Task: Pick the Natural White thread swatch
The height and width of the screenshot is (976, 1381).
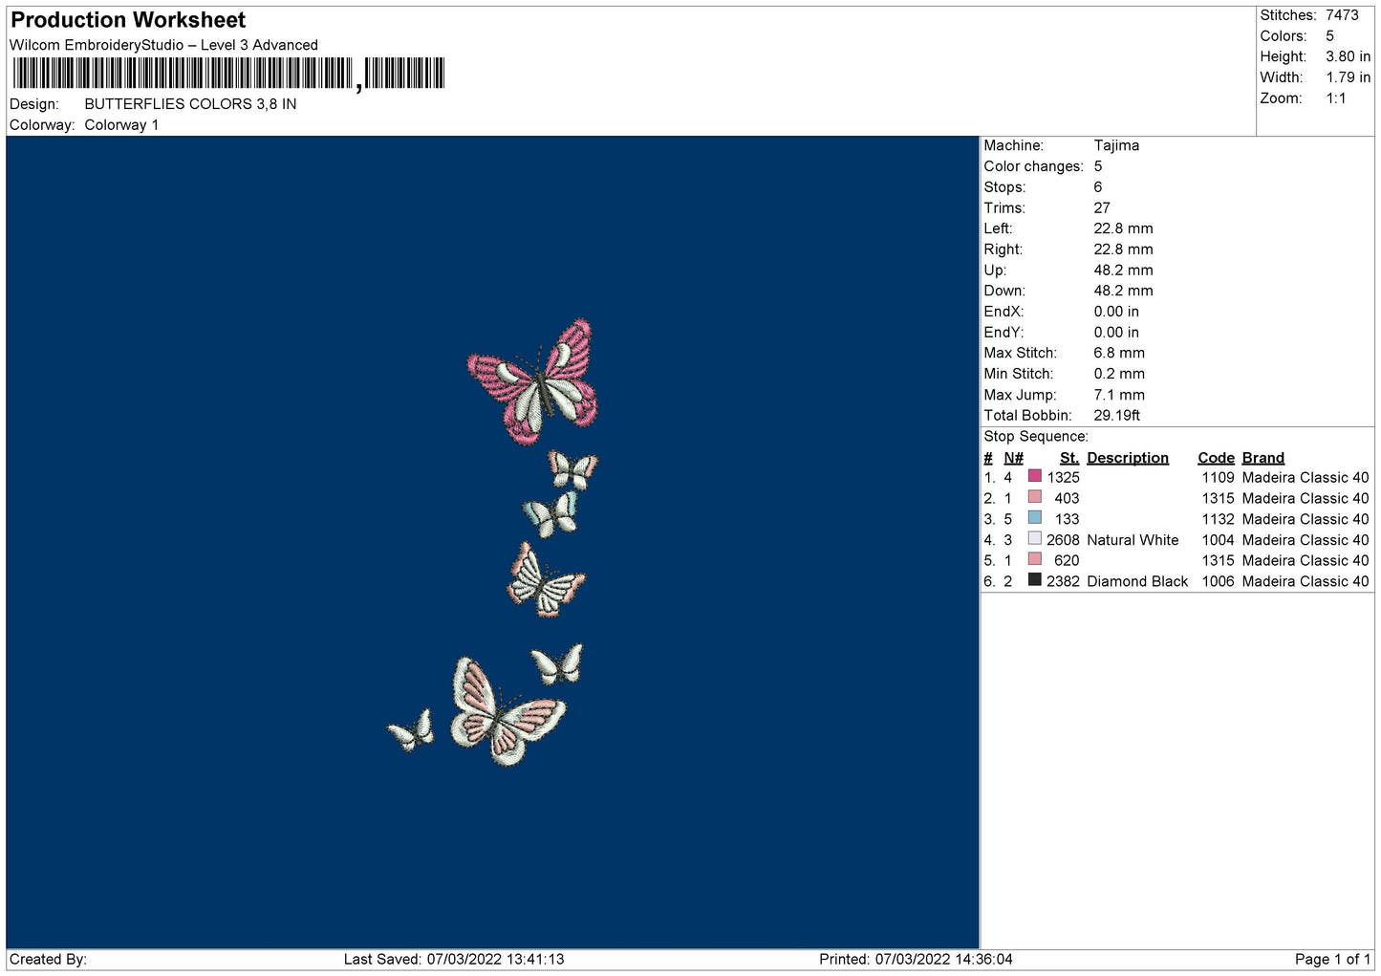Action: (1034, 539)
